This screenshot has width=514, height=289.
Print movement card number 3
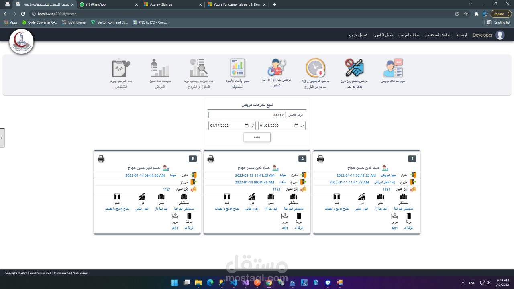101,159
